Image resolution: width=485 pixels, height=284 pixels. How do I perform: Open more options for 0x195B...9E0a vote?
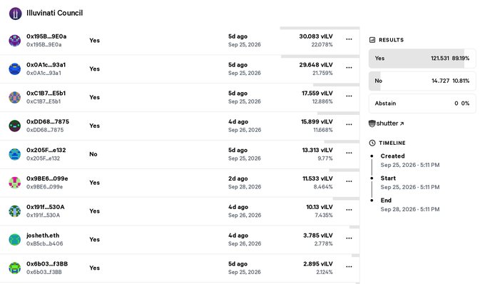point(349,39)
